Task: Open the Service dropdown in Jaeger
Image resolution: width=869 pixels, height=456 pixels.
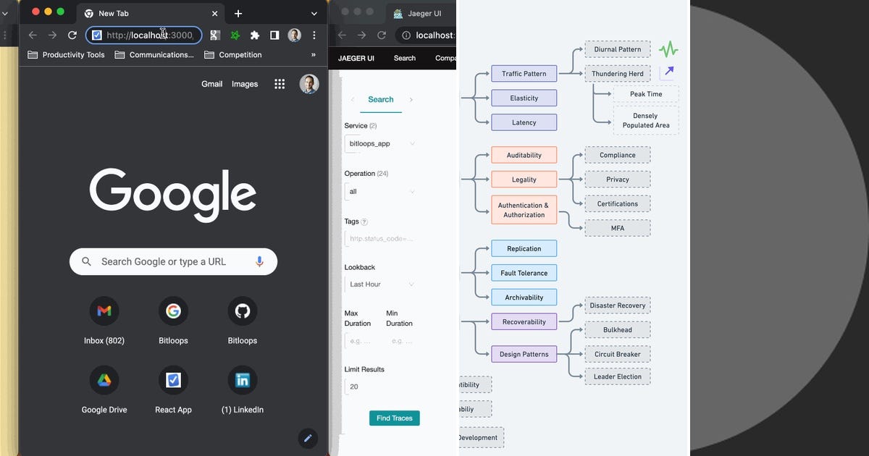Action: click(380, 143)
